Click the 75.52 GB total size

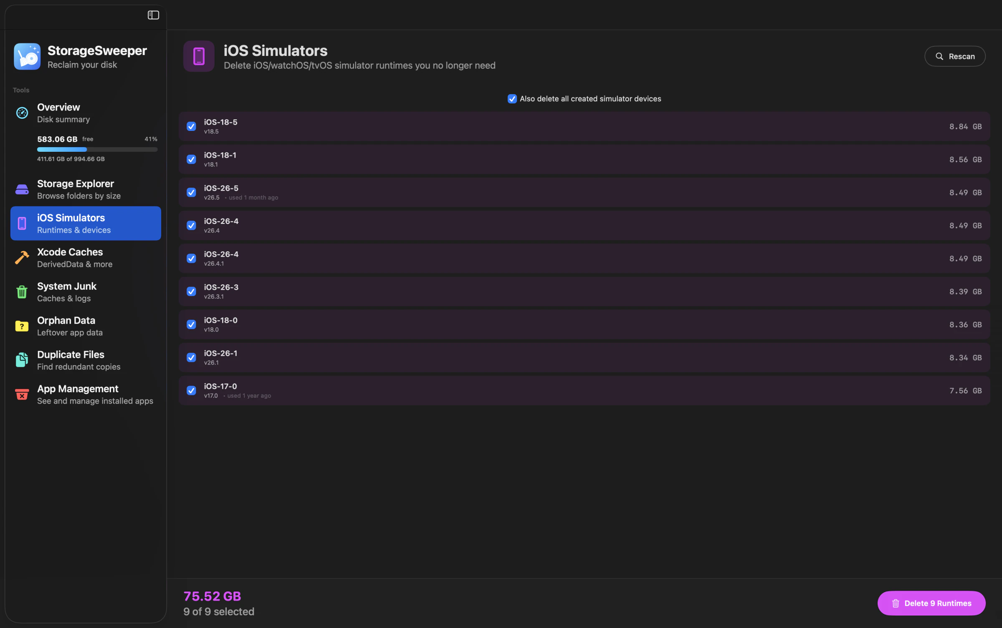point(212,596)
